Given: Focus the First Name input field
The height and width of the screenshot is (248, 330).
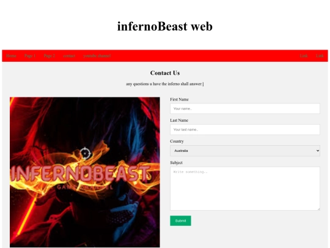Looking at the screenshot, I should pyautogui.click(x=245, y=108).
